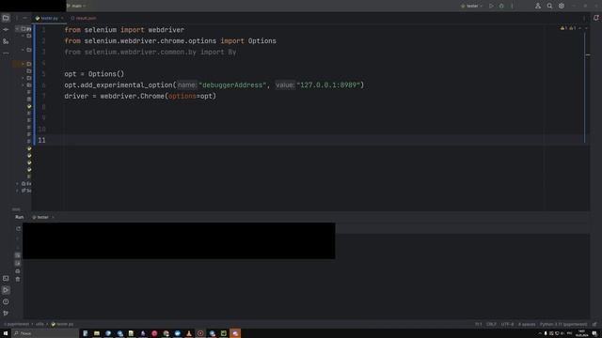Collapse the project root folder in tree

click(17, 29)
